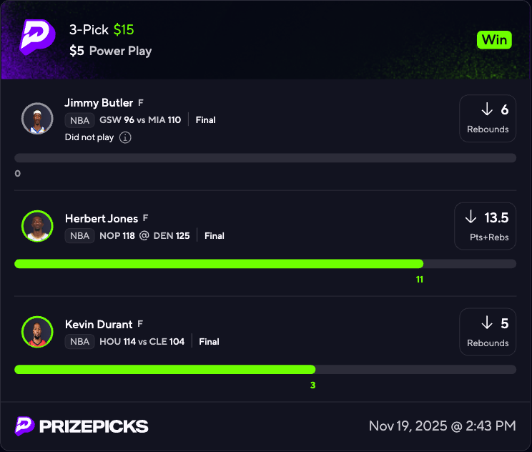Click the Jimmy Butler player name
The width and height of the screenshot is (532, 452).
tap(99, 103)
